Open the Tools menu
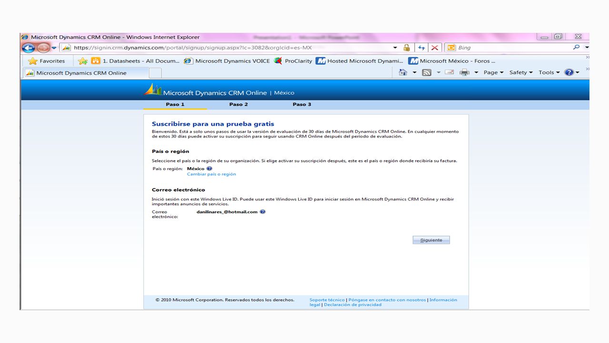Image resolution: width=609 pixels, height=343 pixels. point(549,72)
